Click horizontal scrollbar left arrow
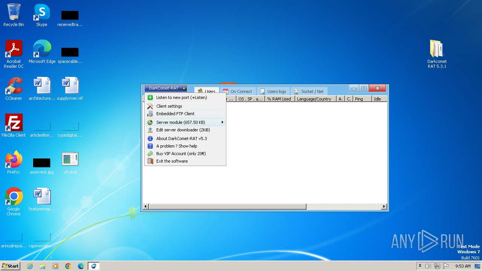This screenshot has height=271, width=482. coord(146,207)
